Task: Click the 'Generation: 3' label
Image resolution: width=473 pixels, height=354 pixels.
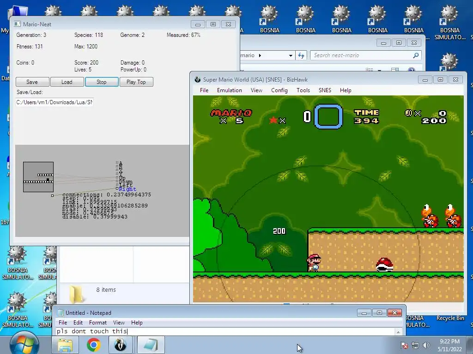Action: click(31, 35)
